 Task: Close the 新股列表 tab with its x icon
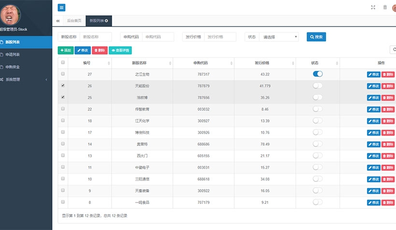(x=106, y=21)
